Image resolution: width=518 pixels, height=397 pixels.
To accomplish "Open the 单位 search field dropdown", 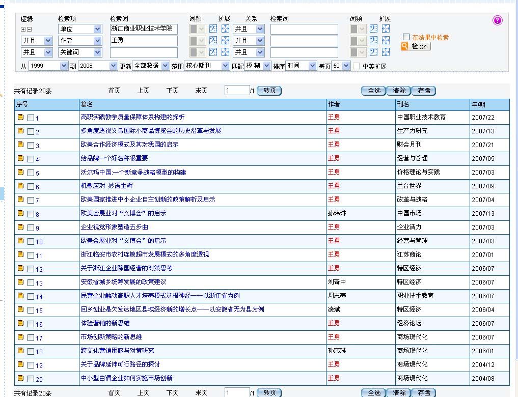I will [80, 29].
